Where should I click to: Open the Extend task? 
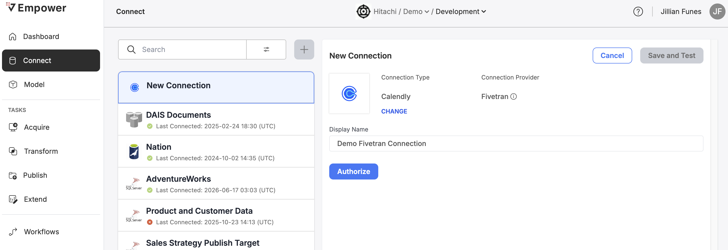(x=51, y=199)
